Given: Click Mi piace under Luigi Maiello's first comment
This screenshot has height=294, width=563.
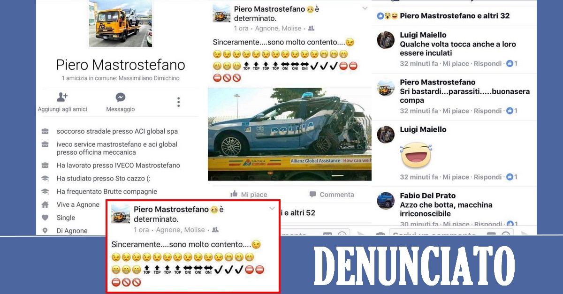Looking at the screenshot, I should pos(456,63).
